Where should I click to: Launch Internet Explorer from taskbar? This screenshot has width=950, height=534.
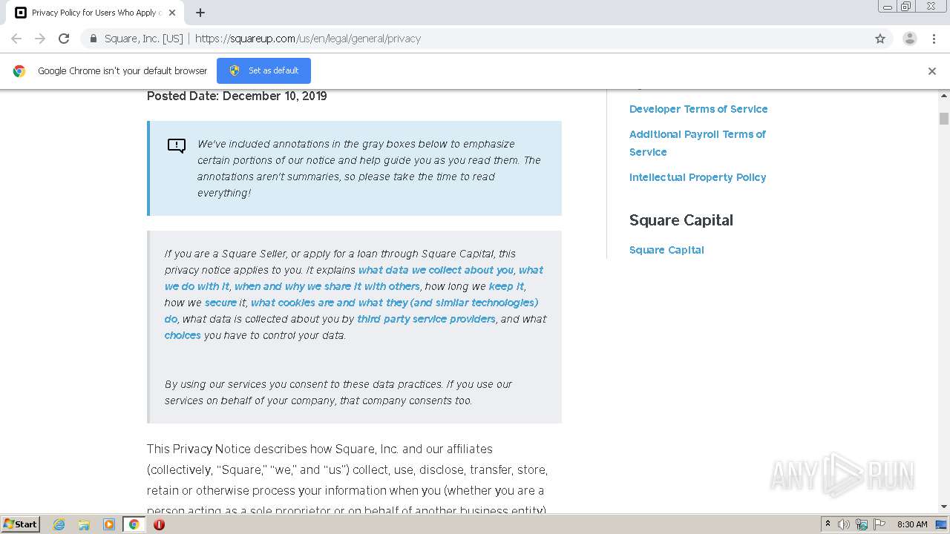coord(59,524)
